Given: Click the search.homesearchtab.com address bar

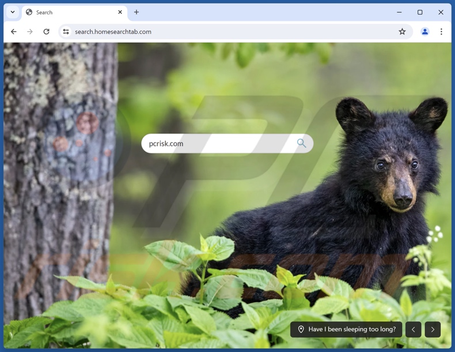Looking at the screenshot, I should pyautogui.click(x=236, y=32).
